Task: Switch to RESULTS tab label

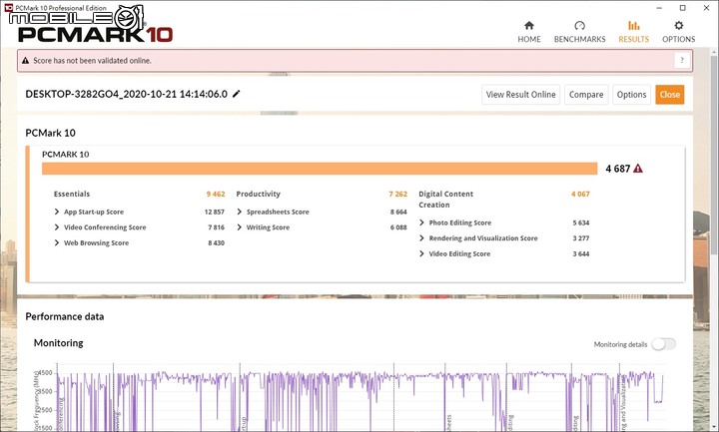Action: (634, 39)
